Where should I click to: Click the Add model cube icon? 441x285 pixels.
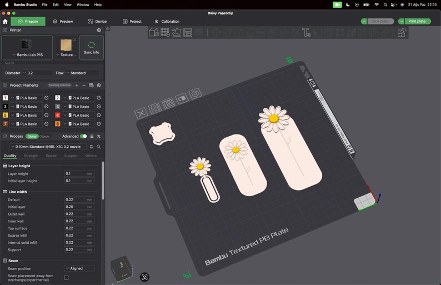154,32
